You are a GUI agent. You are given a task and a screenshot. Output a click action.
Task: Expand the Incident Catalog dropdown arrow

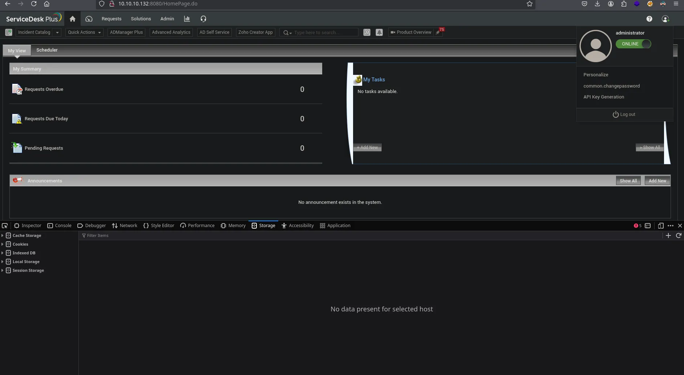pyautogui.click(x=57, y=32)
